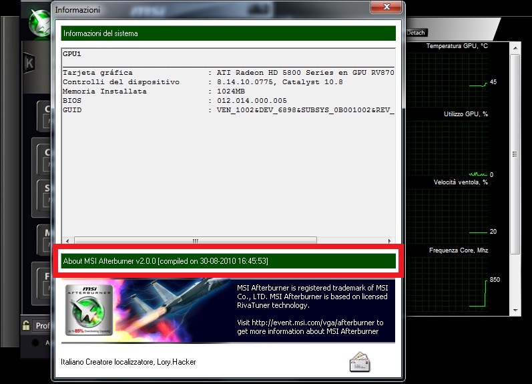Click the 'Tarjeta gráfica' row

pos(228,73)
